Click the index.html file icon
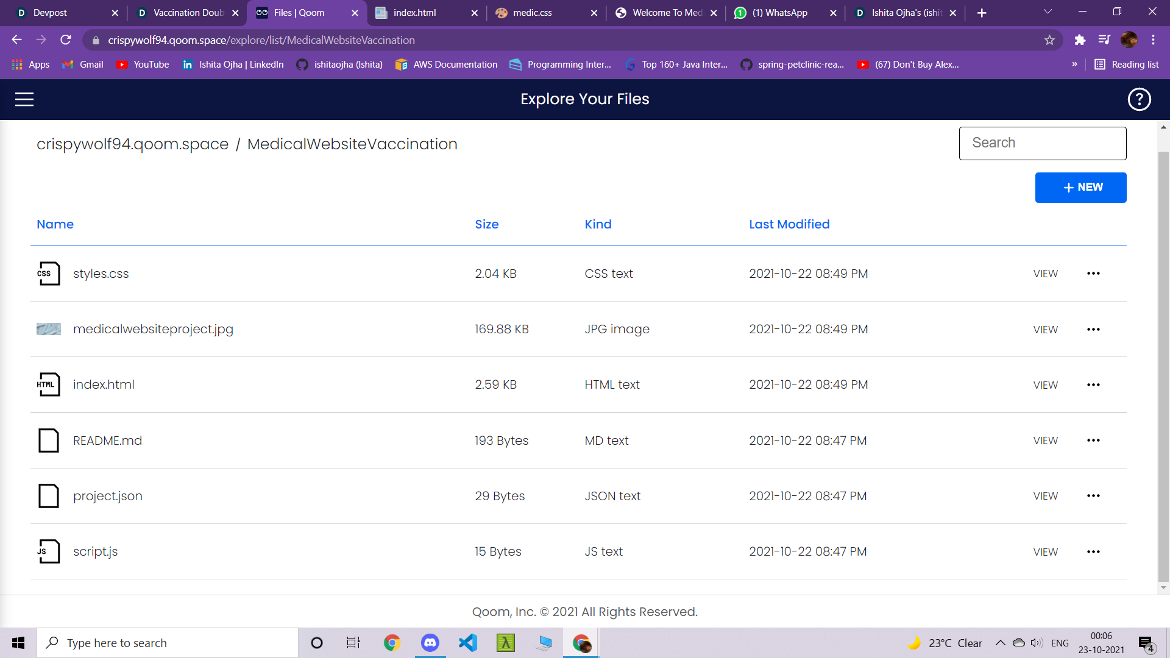1170x658 pixels. coord(49,384)
